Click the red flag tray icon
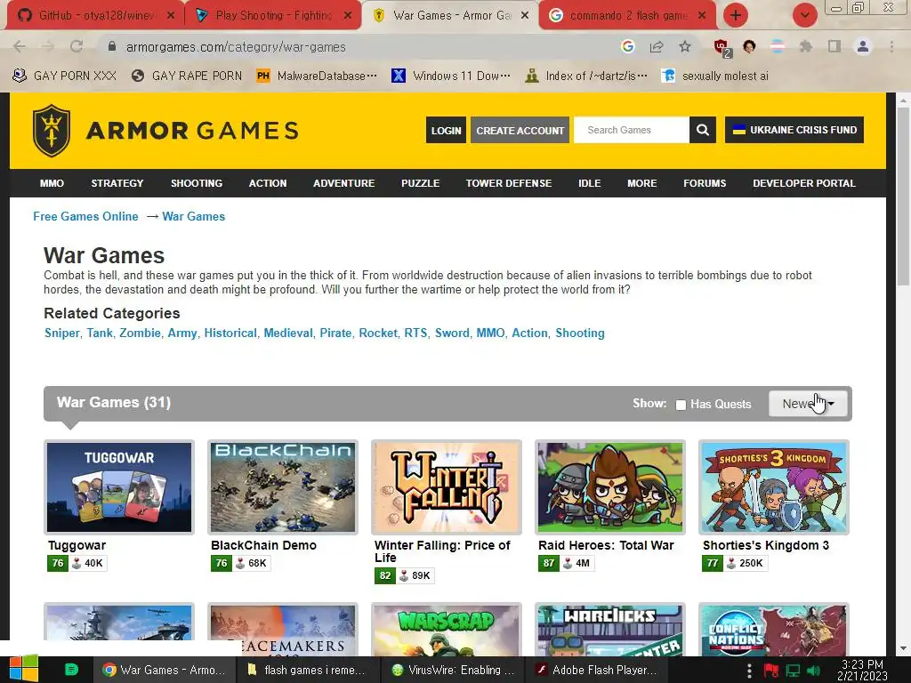 pyautogui.click(x=771, y=671)
